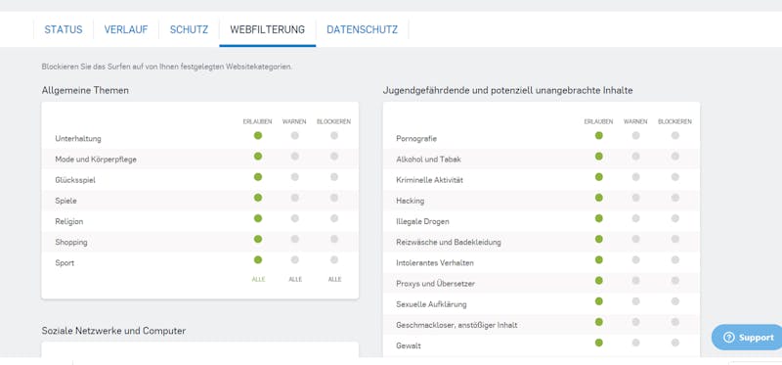Screen dimensions: 782x365
Task: Go to the SCHUTZ tab
Action: pos(189,29)
